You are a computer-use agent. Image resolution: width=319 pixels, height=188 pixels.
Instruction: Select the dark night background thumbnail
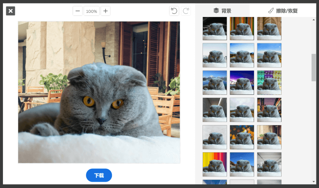click(215, 28)
